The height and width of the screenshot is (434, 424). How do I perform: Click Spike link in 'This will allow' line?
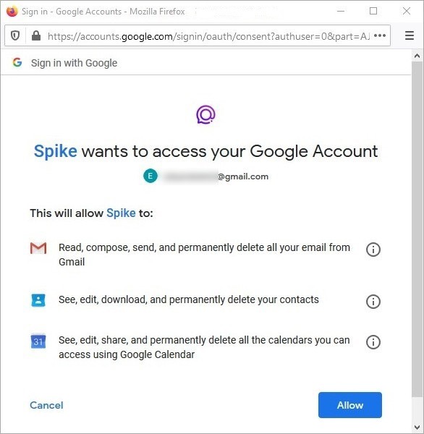coord(121,213)
